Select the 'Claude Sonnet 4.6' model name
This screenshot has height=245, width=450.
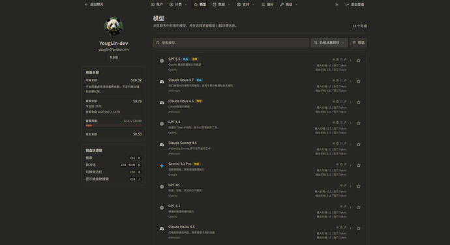pyautogui.click(x=183, y=143)
